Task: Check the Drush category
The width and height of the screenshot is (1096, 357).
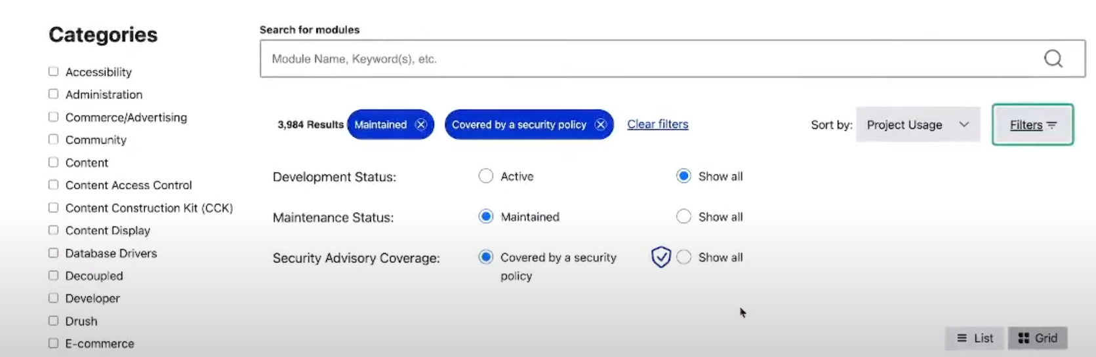Action: pyautogui.click(x=53, y=320)
